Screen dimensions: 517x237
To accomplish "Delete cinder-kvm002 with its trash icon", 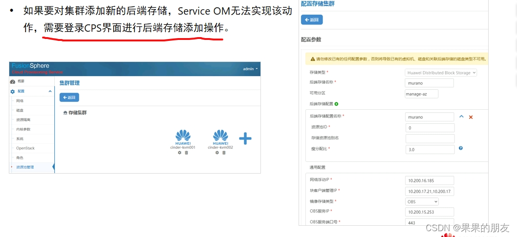I will click(224, 153).
